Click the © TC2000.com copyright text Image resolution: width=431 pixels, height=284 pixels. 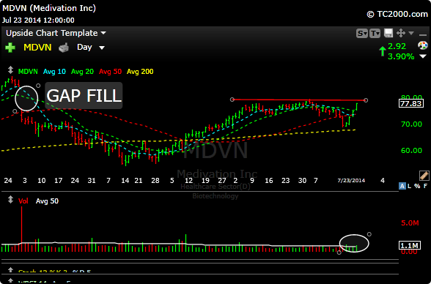(397, 14)
